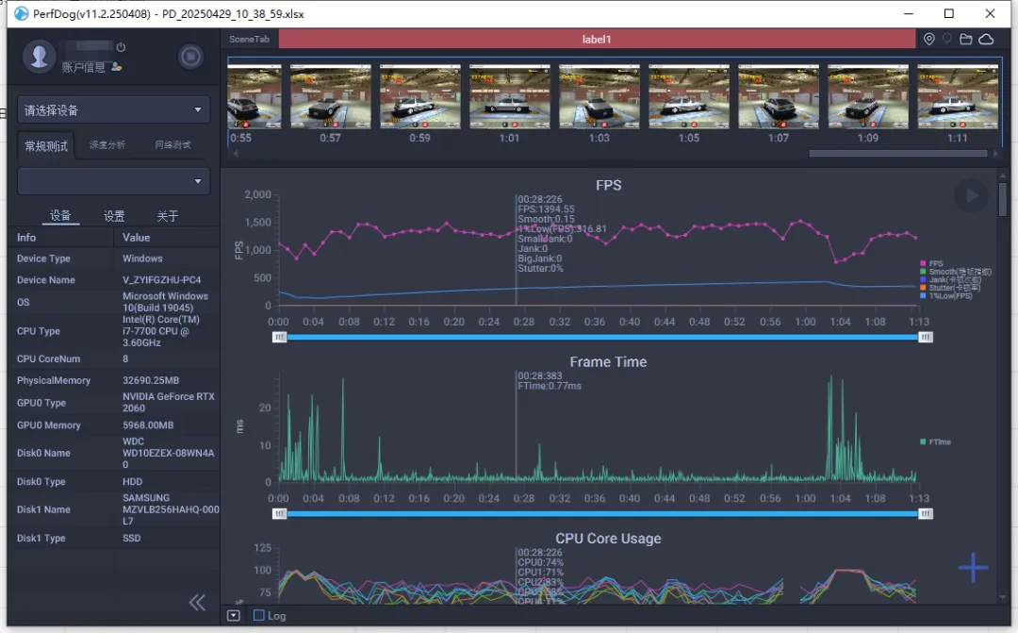Click the down-arrow box beside Log
The width and height of the screenshot is (1018, 633).
[234, 615]
